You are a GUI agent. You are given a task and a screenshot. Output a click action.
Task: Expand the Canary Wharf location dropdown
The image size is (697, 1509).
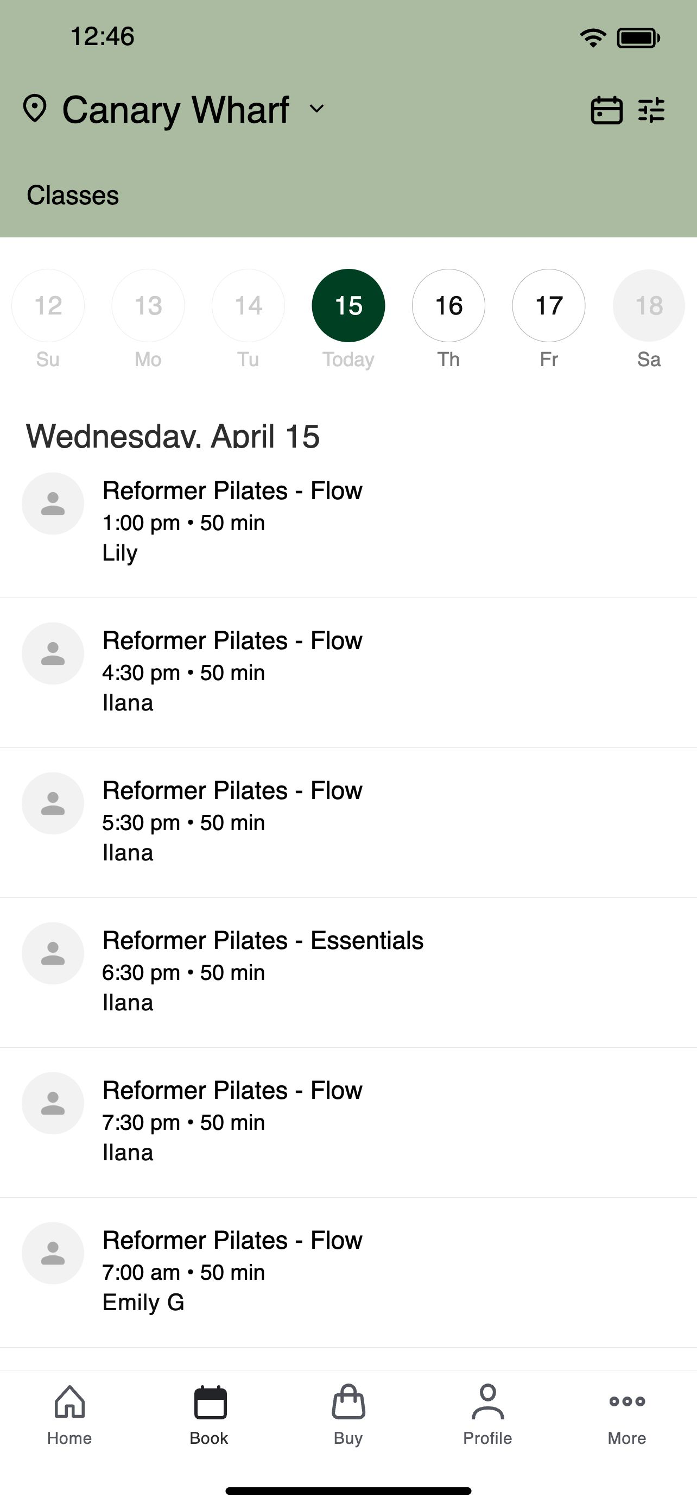click(x=316, y=109)
